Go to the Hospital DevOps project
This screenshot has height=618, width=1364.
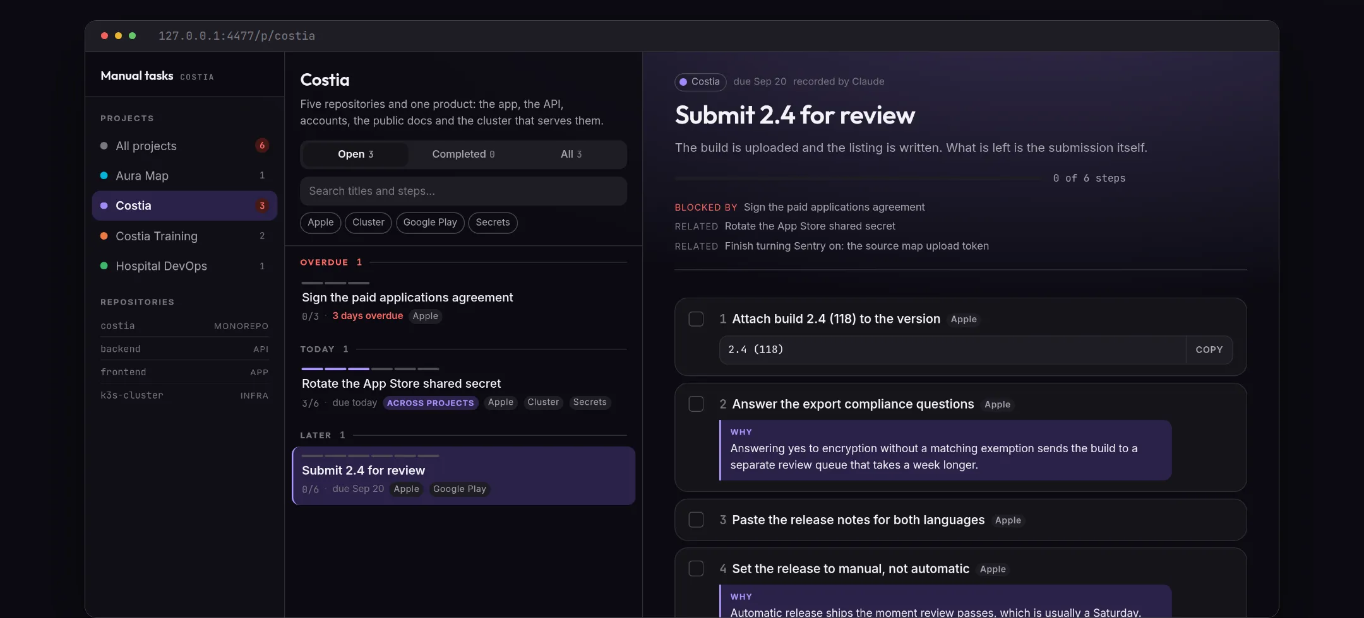[184, 266]
